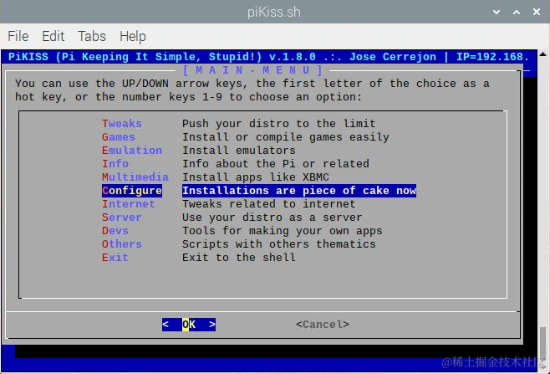Click 'Install apps like XBMC' description
The width and height of the screenshot is (550, 374).
point(256,177)
